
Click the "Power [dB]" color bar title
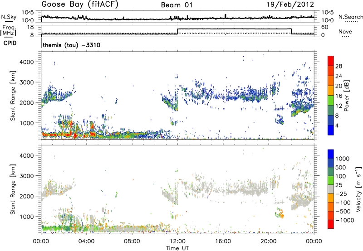[x=346, y=96]
